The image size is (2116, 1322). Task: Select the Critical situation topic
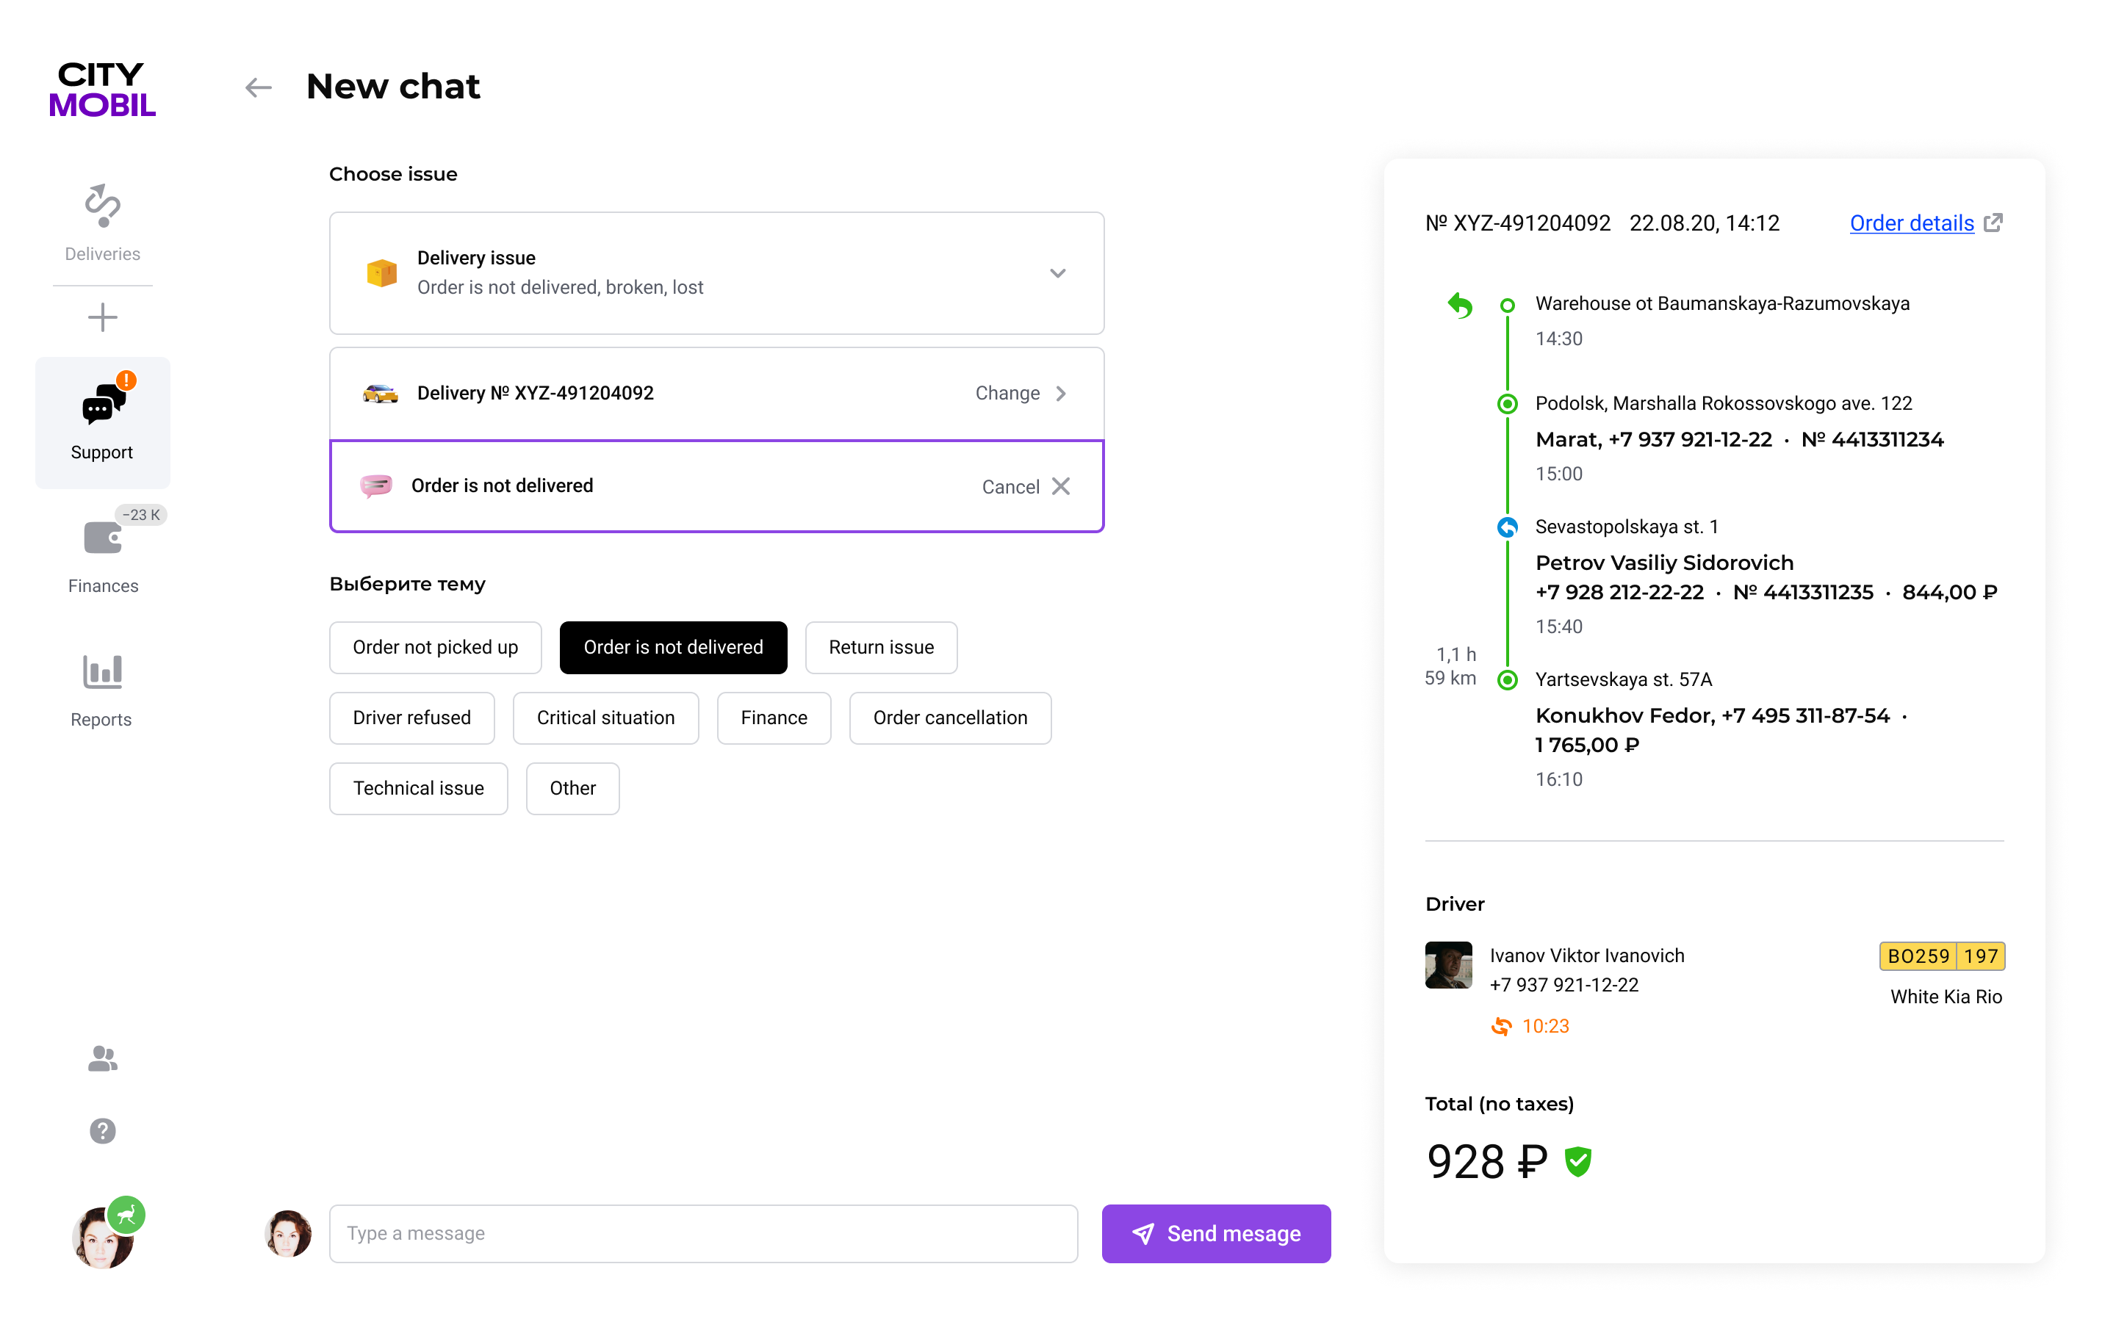[606, 718]
